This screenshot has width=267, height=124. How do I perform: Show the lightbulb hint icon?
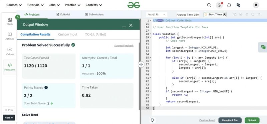tap(153, 120)
